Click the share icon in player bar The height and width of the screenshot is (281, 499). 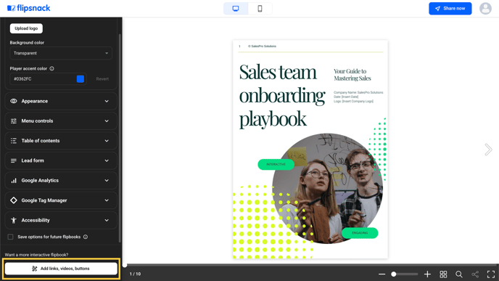475,274
